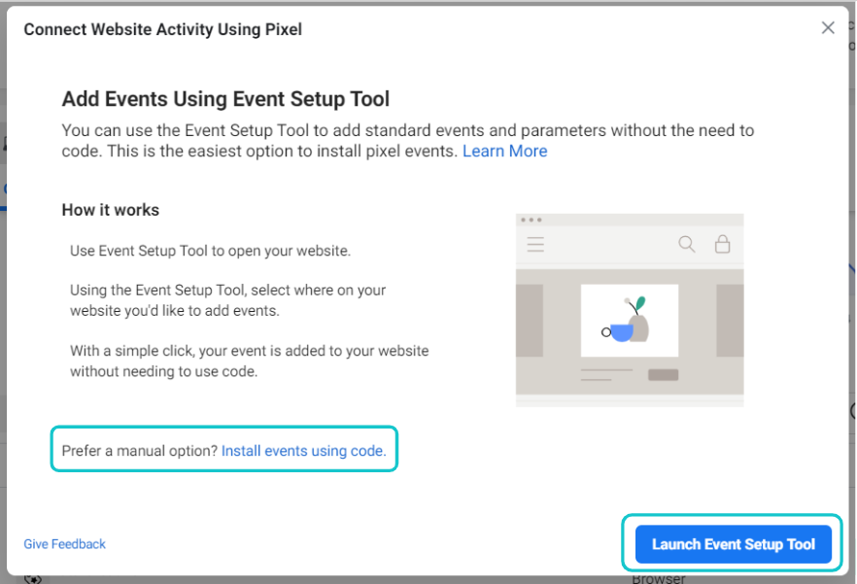Viewport: 857px width, 584px height.
Task: Click the three window dots in illustration
Action: coord(531,220)
